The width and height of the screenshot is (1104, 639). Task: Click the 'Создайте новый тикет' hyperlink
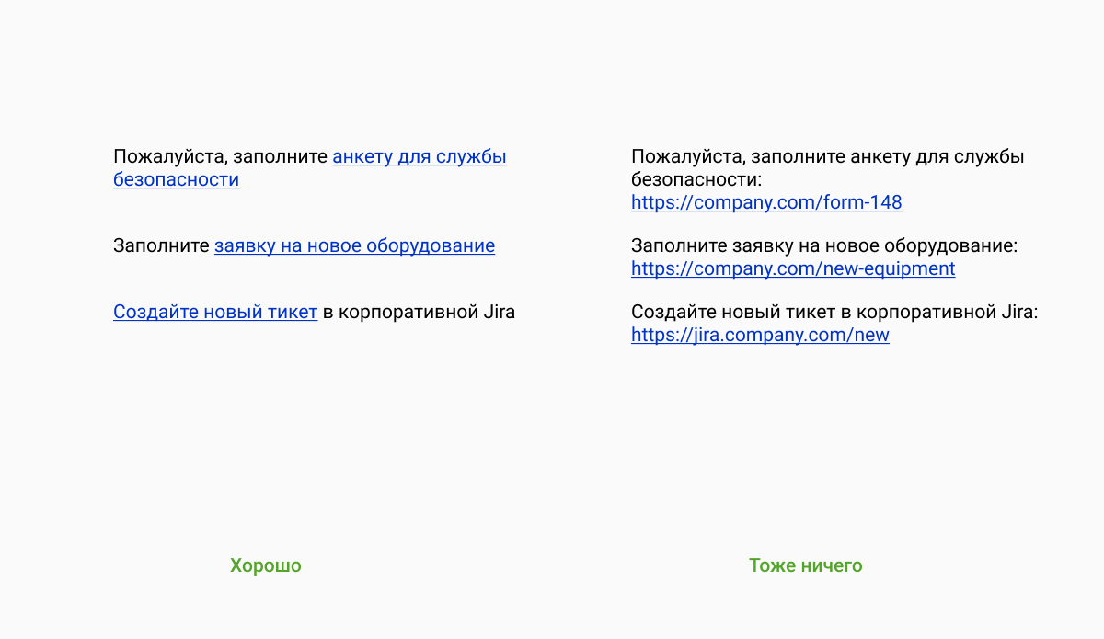pos(215,313)
